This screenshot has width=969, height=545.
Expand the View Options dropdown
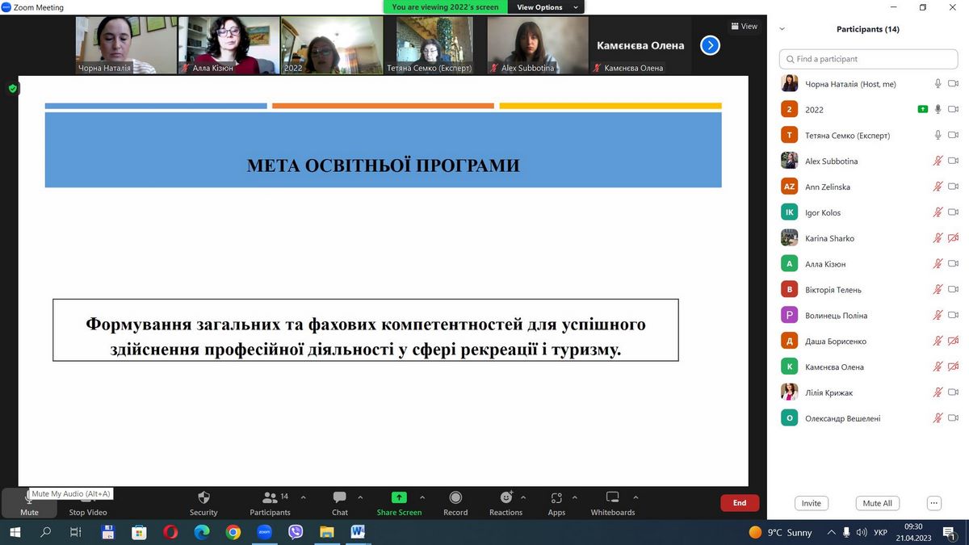[x=545, y=7]
